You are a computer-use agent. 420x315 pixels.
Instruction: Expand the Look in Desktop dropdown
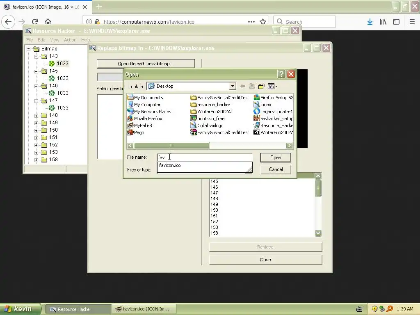click(x=233, y=86)
